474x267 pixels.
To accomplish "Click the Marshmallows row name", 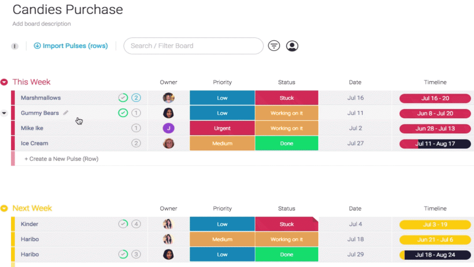I will (41, 98).
